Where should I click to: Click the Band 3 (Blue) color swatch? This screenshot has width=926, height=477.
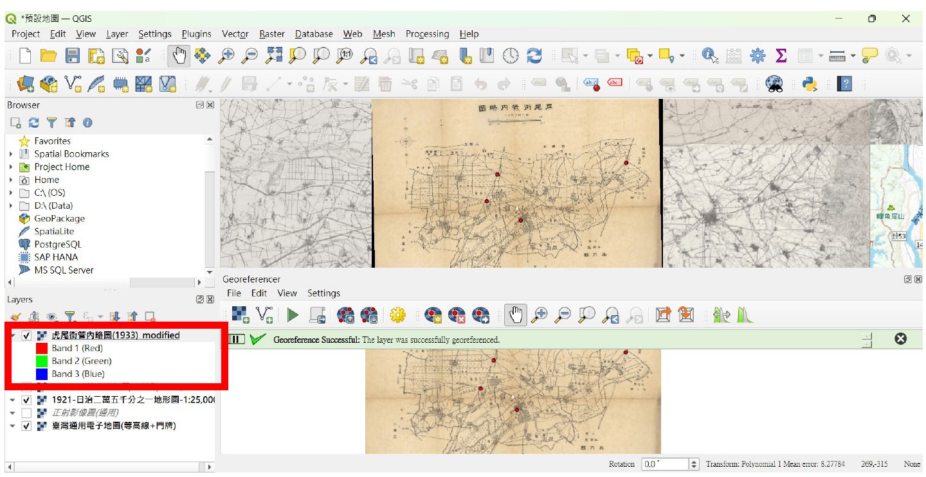42,374
